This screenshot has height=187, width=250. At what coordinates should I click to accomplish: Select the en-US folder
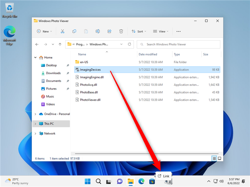coord(147,62)
